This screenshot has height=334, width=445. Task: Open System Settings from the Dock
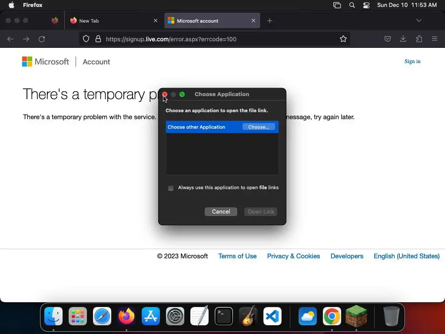tap(175, 316)
